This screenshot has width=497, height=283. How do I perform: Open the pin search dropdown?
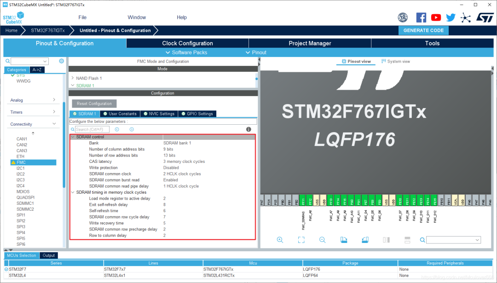(477, 240)
